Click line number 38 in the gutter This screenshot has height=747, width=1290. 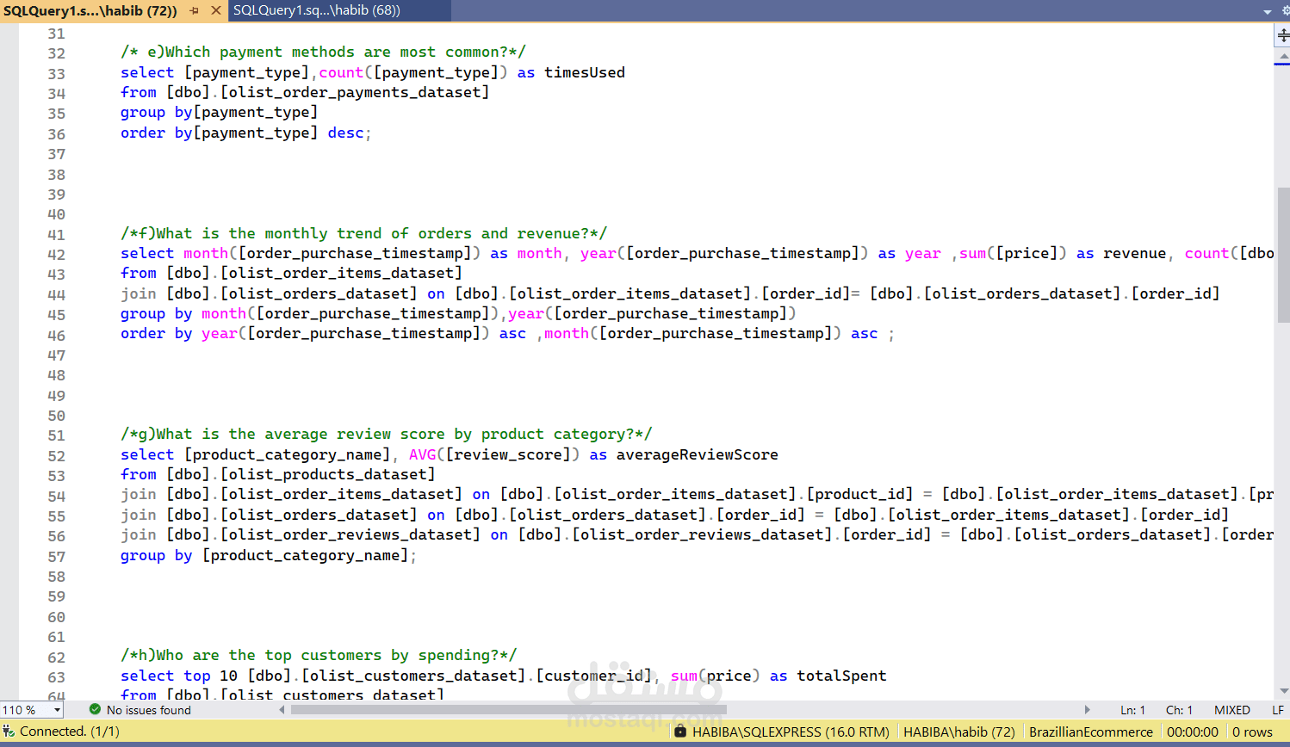(56, 175)
